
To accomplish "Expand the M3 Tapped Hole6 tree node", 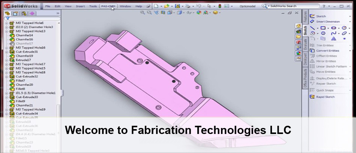I will (x=6, y=23).
